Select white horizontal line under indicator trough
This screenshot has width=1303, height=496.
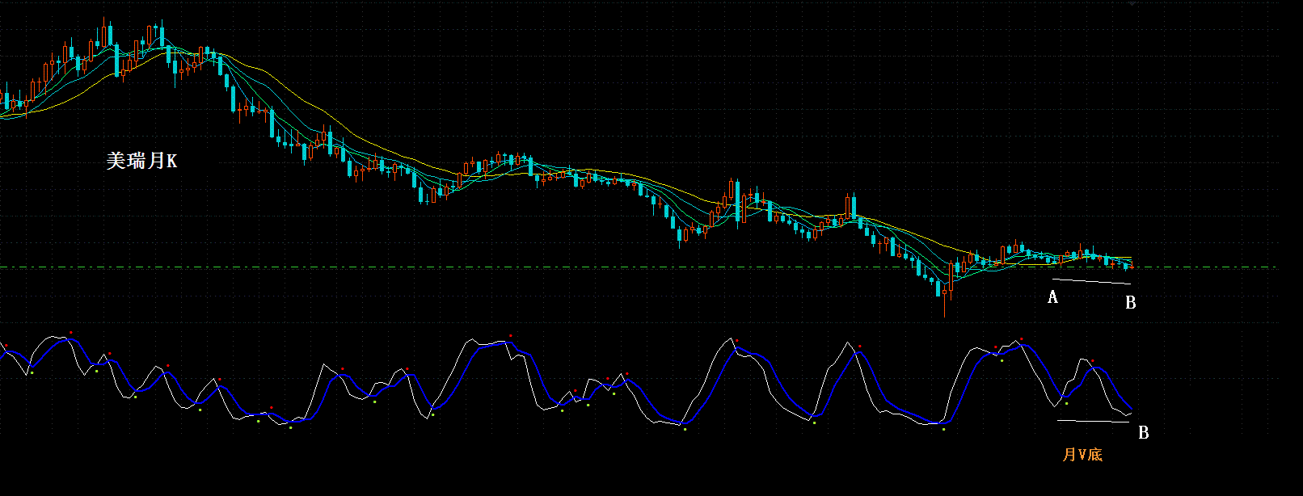1093,422
